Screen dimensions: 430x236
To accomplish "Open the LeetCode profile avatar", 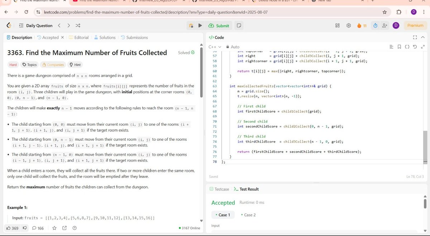I will point(396,25).
